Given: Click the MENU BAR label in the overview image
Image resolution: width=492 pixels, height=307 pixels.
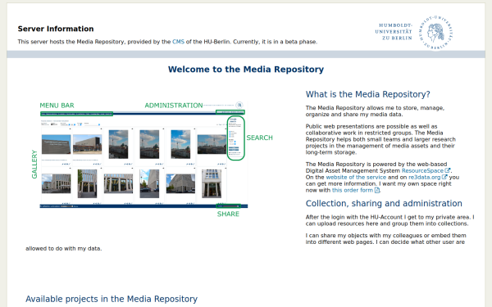Looking at the screenshot, I should (x=57, y=106).
